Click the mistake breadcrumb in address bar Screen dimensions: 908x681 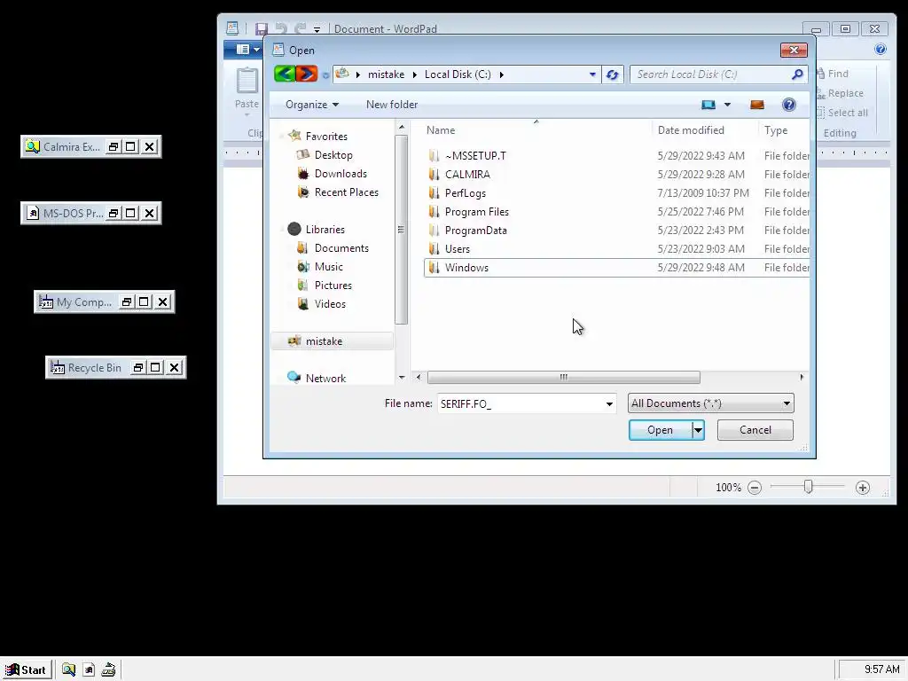(387, 74)
